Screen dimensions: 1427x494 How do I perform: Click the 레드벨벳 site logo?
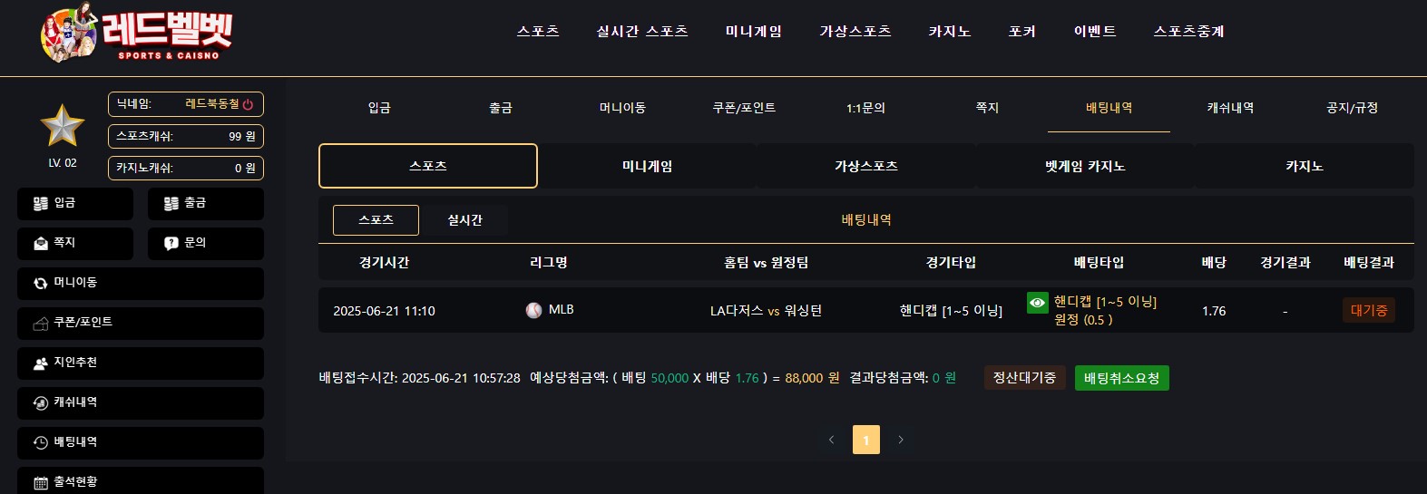pos(137,34)
